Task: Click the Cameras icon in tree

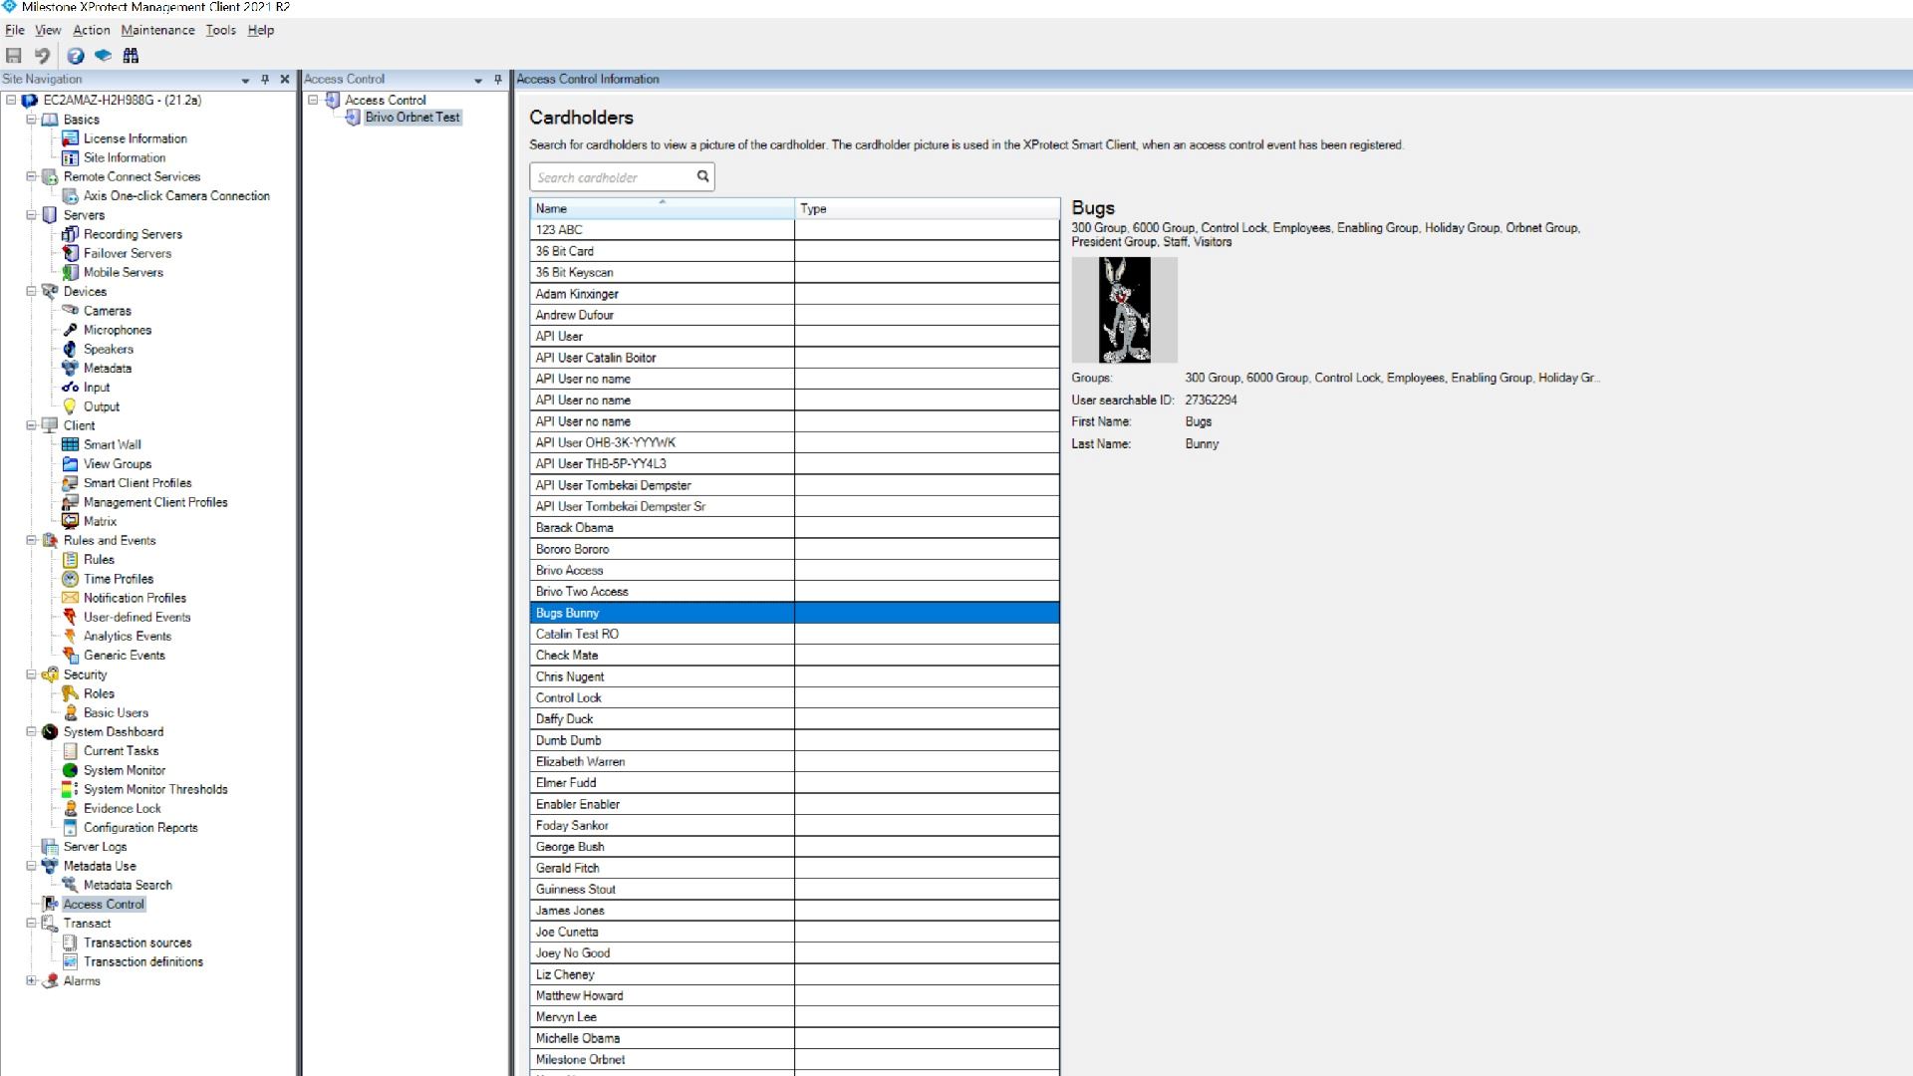Action: point(71,311)
